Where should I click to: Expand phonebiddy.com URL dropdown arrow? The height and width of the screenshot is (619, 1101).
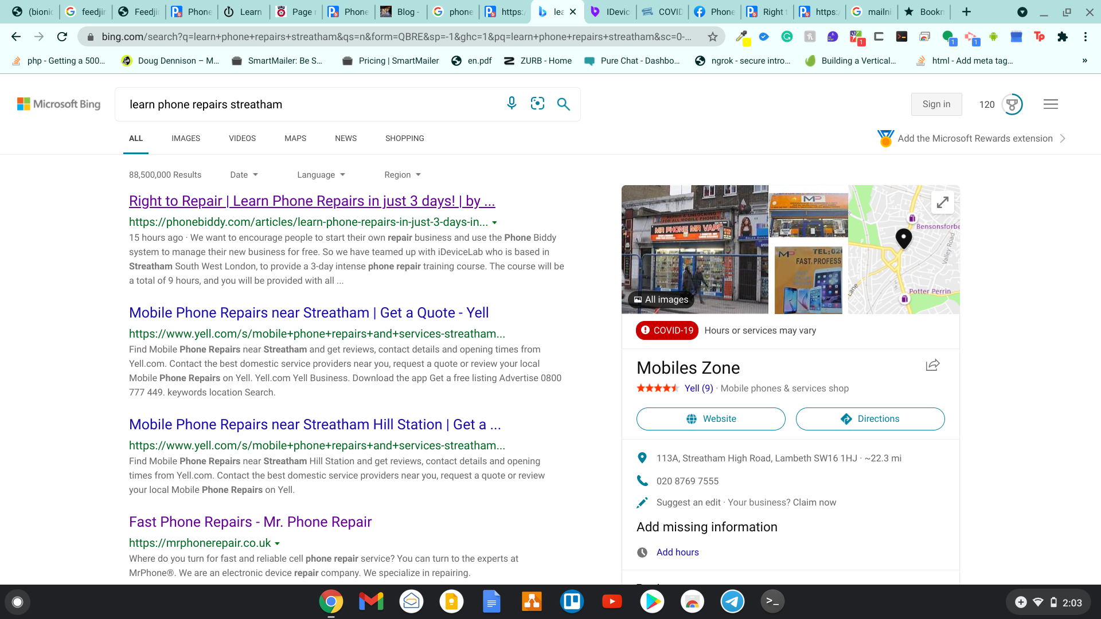pos(494,222)
